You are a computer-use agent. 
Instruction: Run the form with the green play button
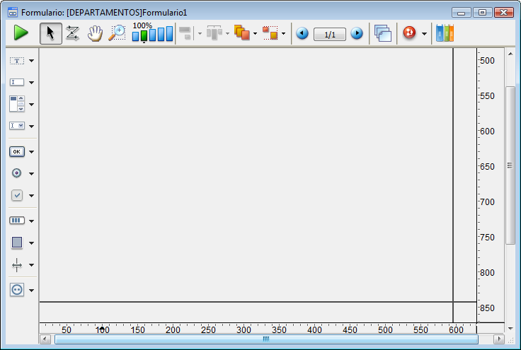pyautogui.click(x=21, y=33)
